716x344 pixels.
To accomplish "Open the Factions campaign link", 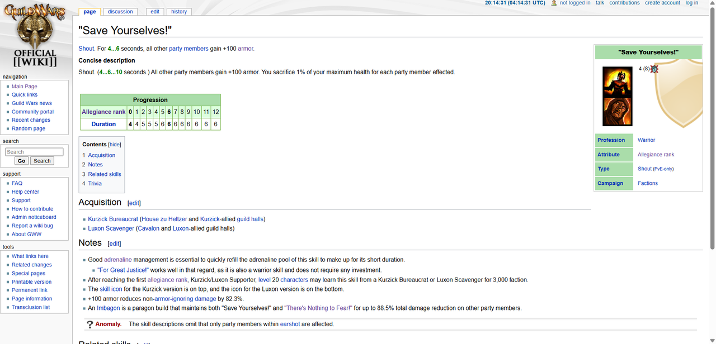I will (x=648, y=183).
